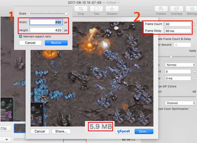
Task: Cancel the export dialog
Action: pyautogui.click(x=40, y=131)
